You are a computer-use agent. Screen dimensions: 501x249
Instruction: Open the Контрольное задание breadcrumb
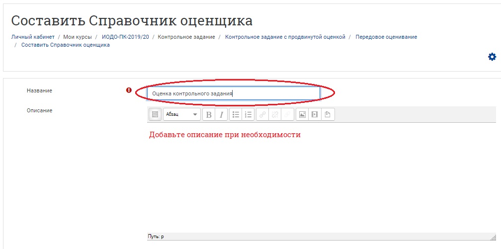pyautogui.click(x=186, y=37)
